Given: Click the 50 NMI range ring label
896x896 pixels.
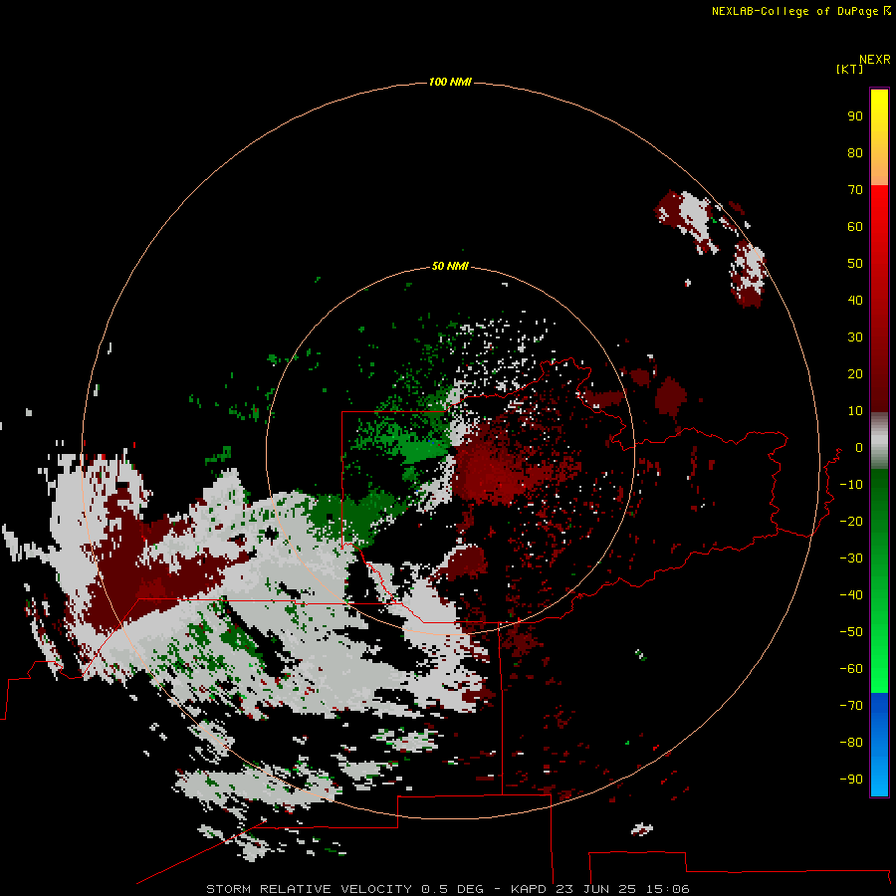Looking at the screenshot, I should tap(450, 266).
